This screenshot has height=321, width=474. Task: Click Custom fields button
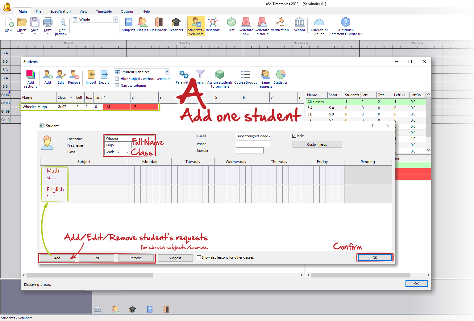tap(317, 144)
